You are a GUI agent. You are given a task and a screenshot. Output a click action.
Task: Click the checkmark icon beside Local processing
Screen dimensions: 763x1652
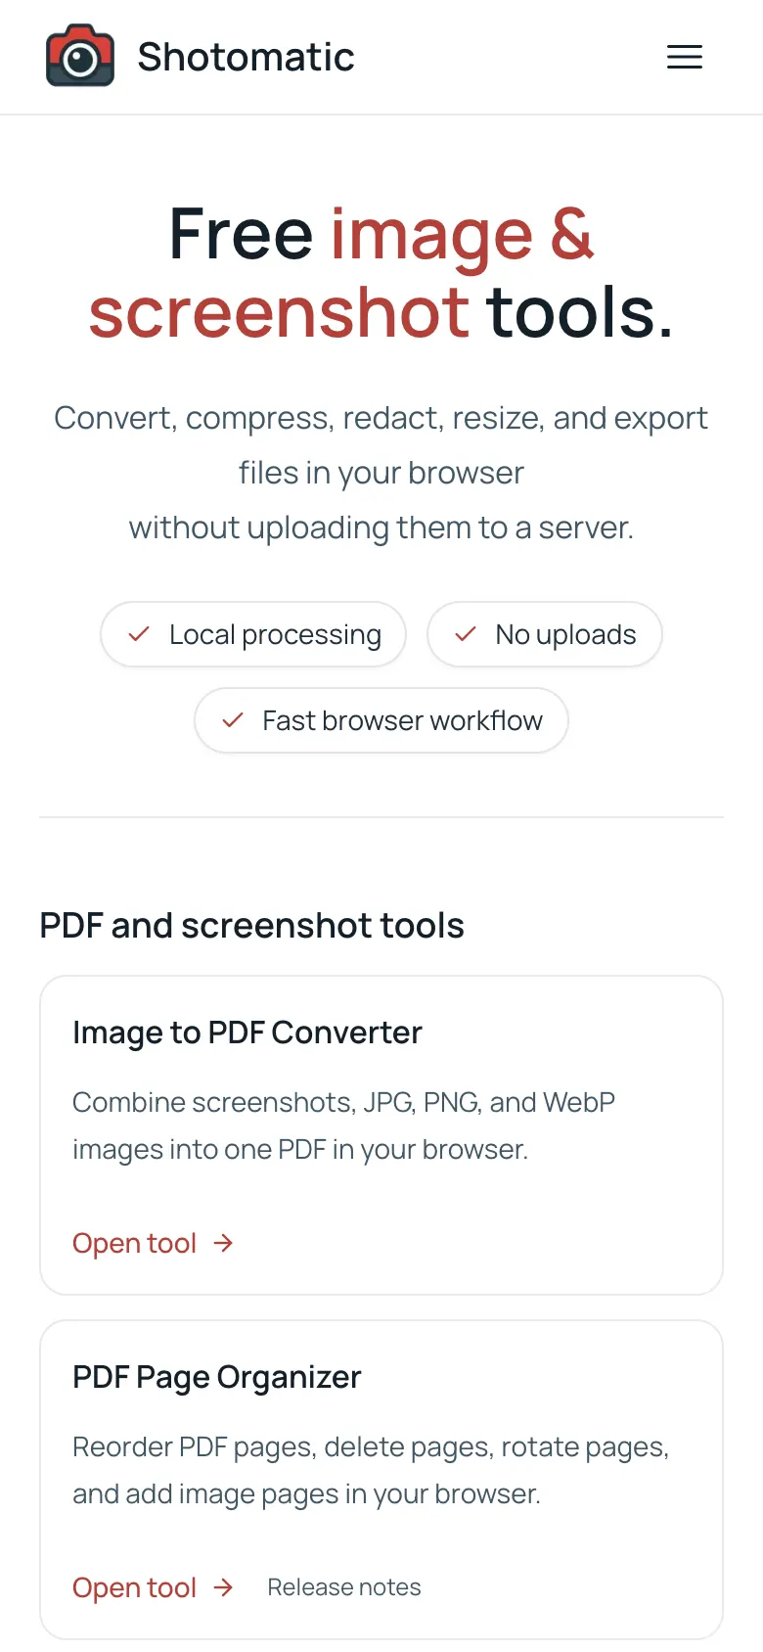click(x=139, y=634)
